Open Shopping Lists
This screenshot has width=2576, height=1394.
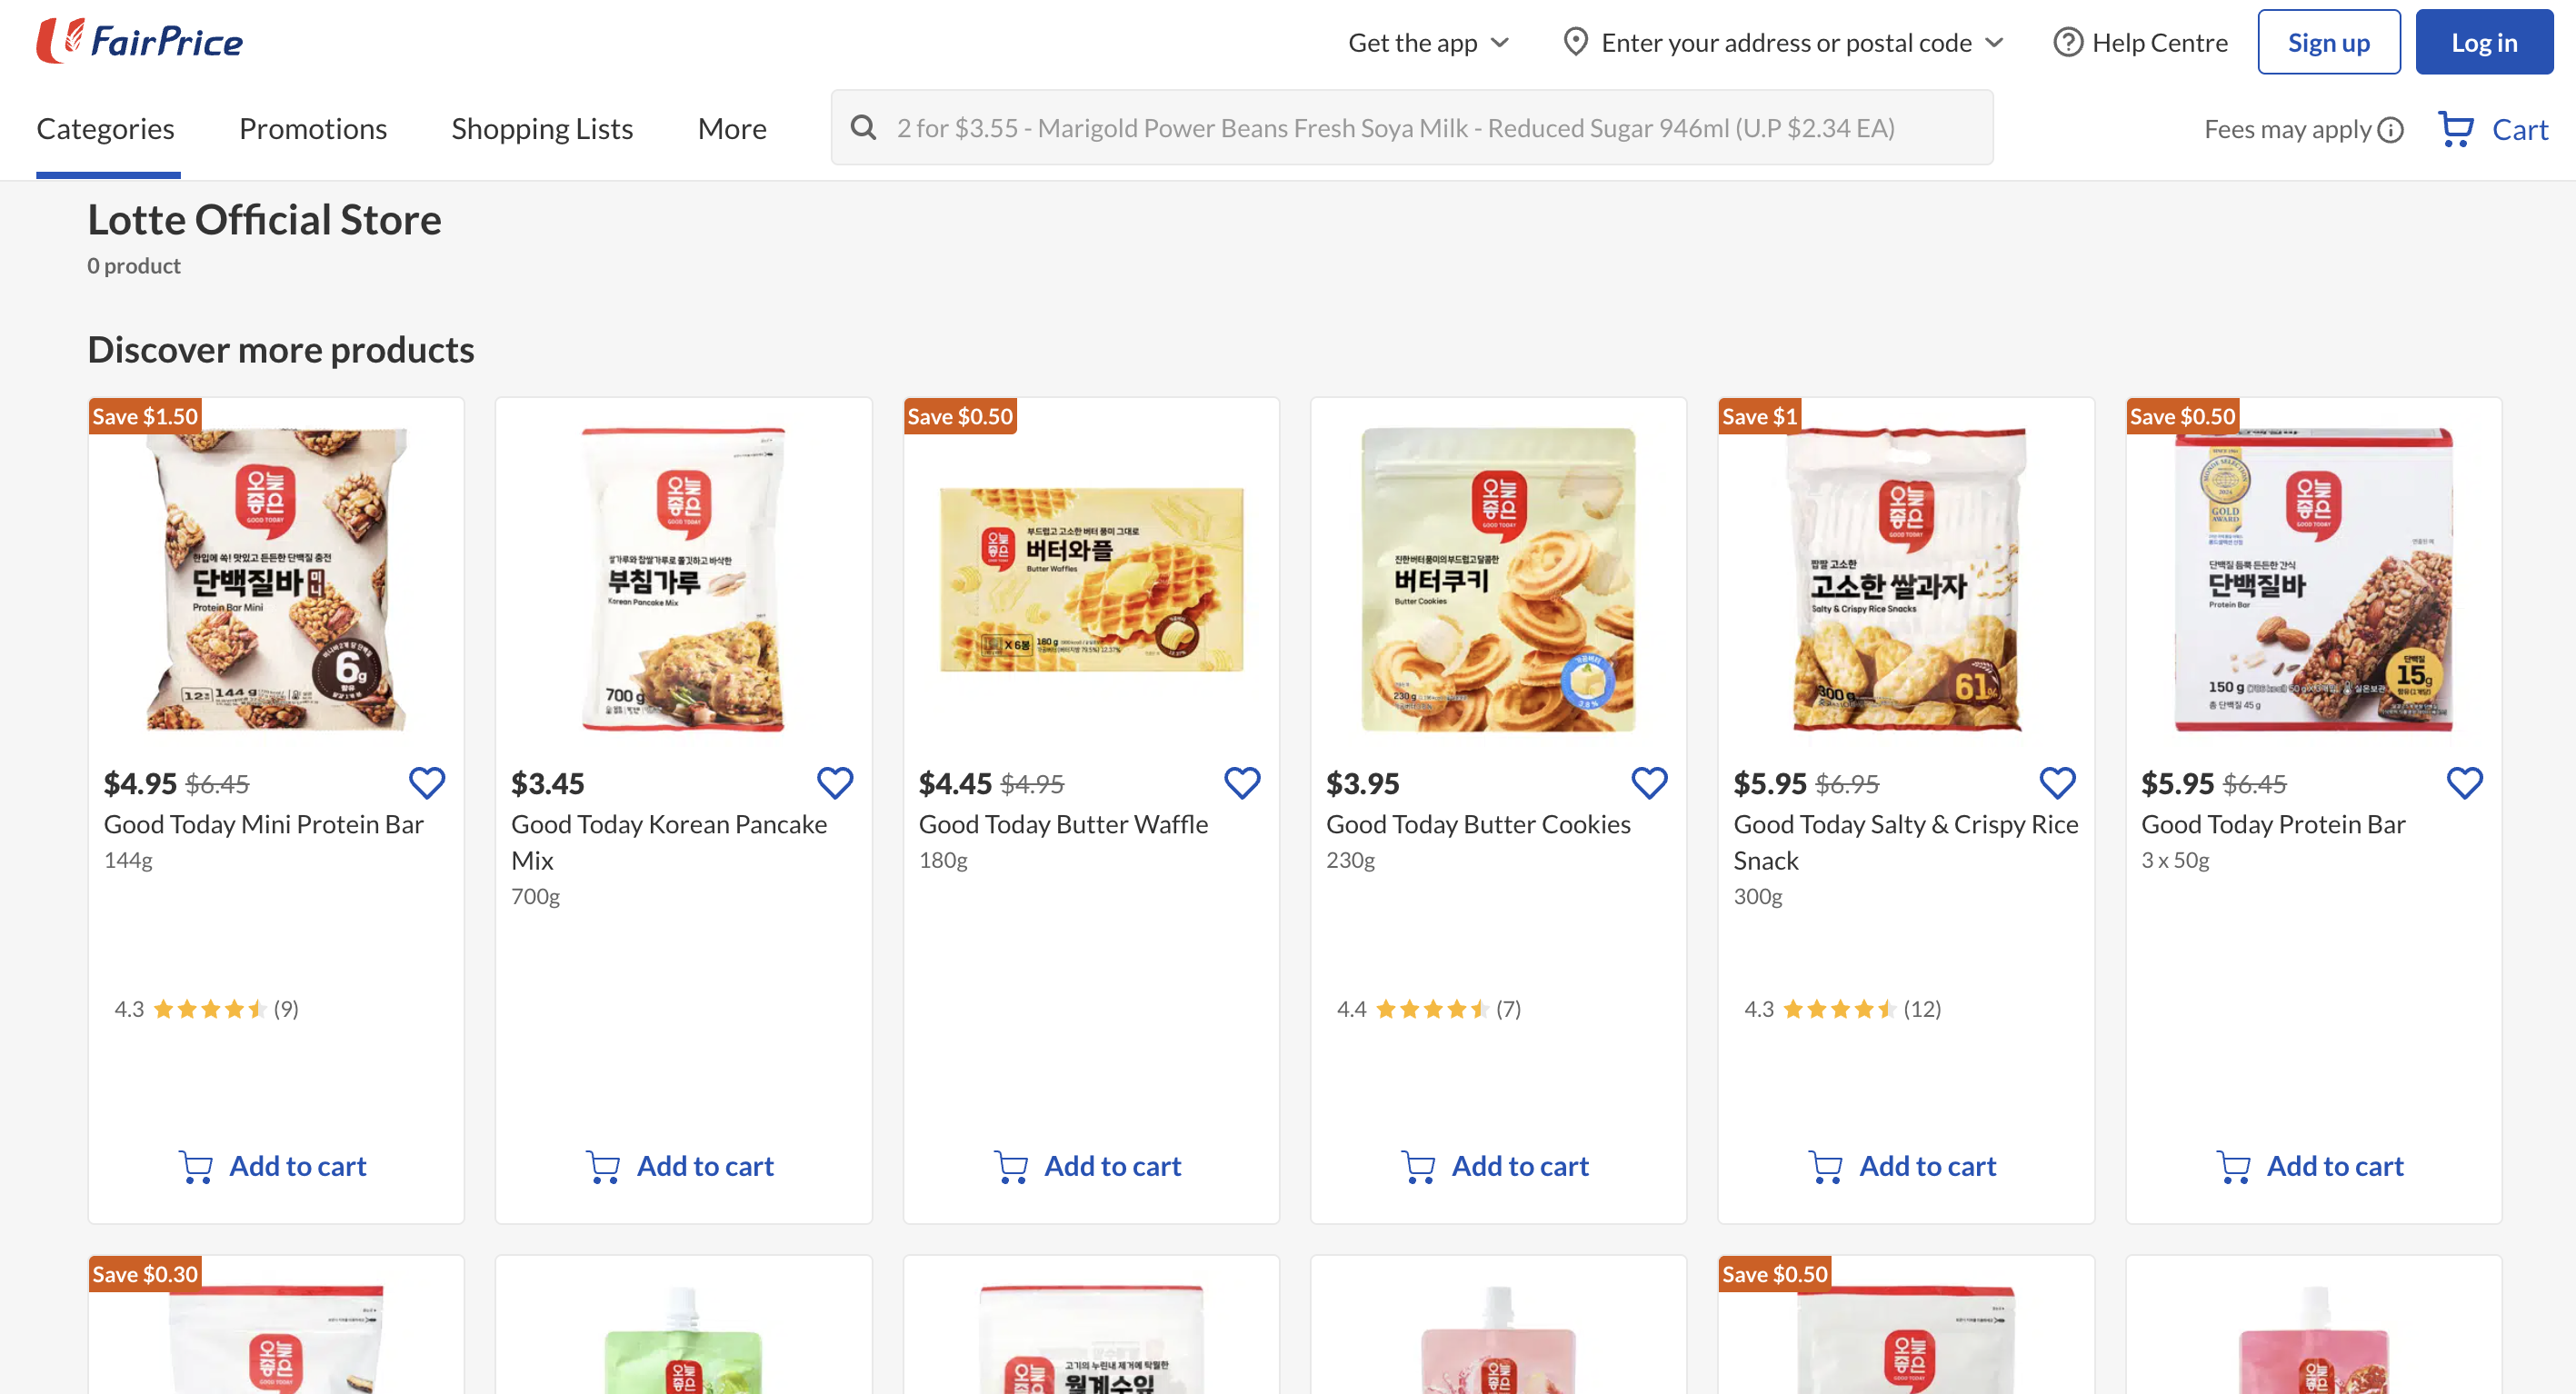tap(542, 128)
